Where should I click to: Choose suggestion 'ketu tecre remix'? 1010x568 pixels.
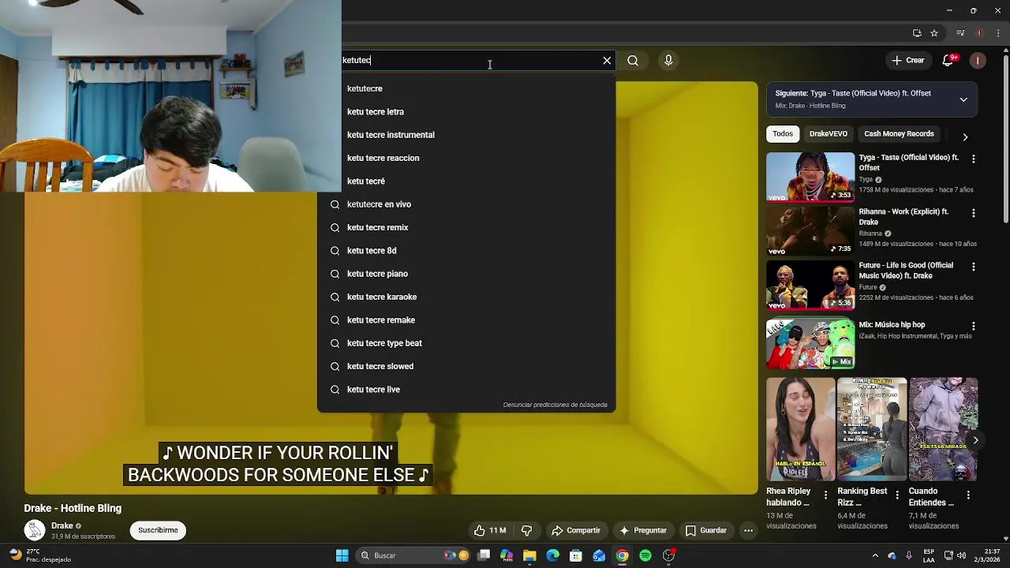(x=466, y=227)
